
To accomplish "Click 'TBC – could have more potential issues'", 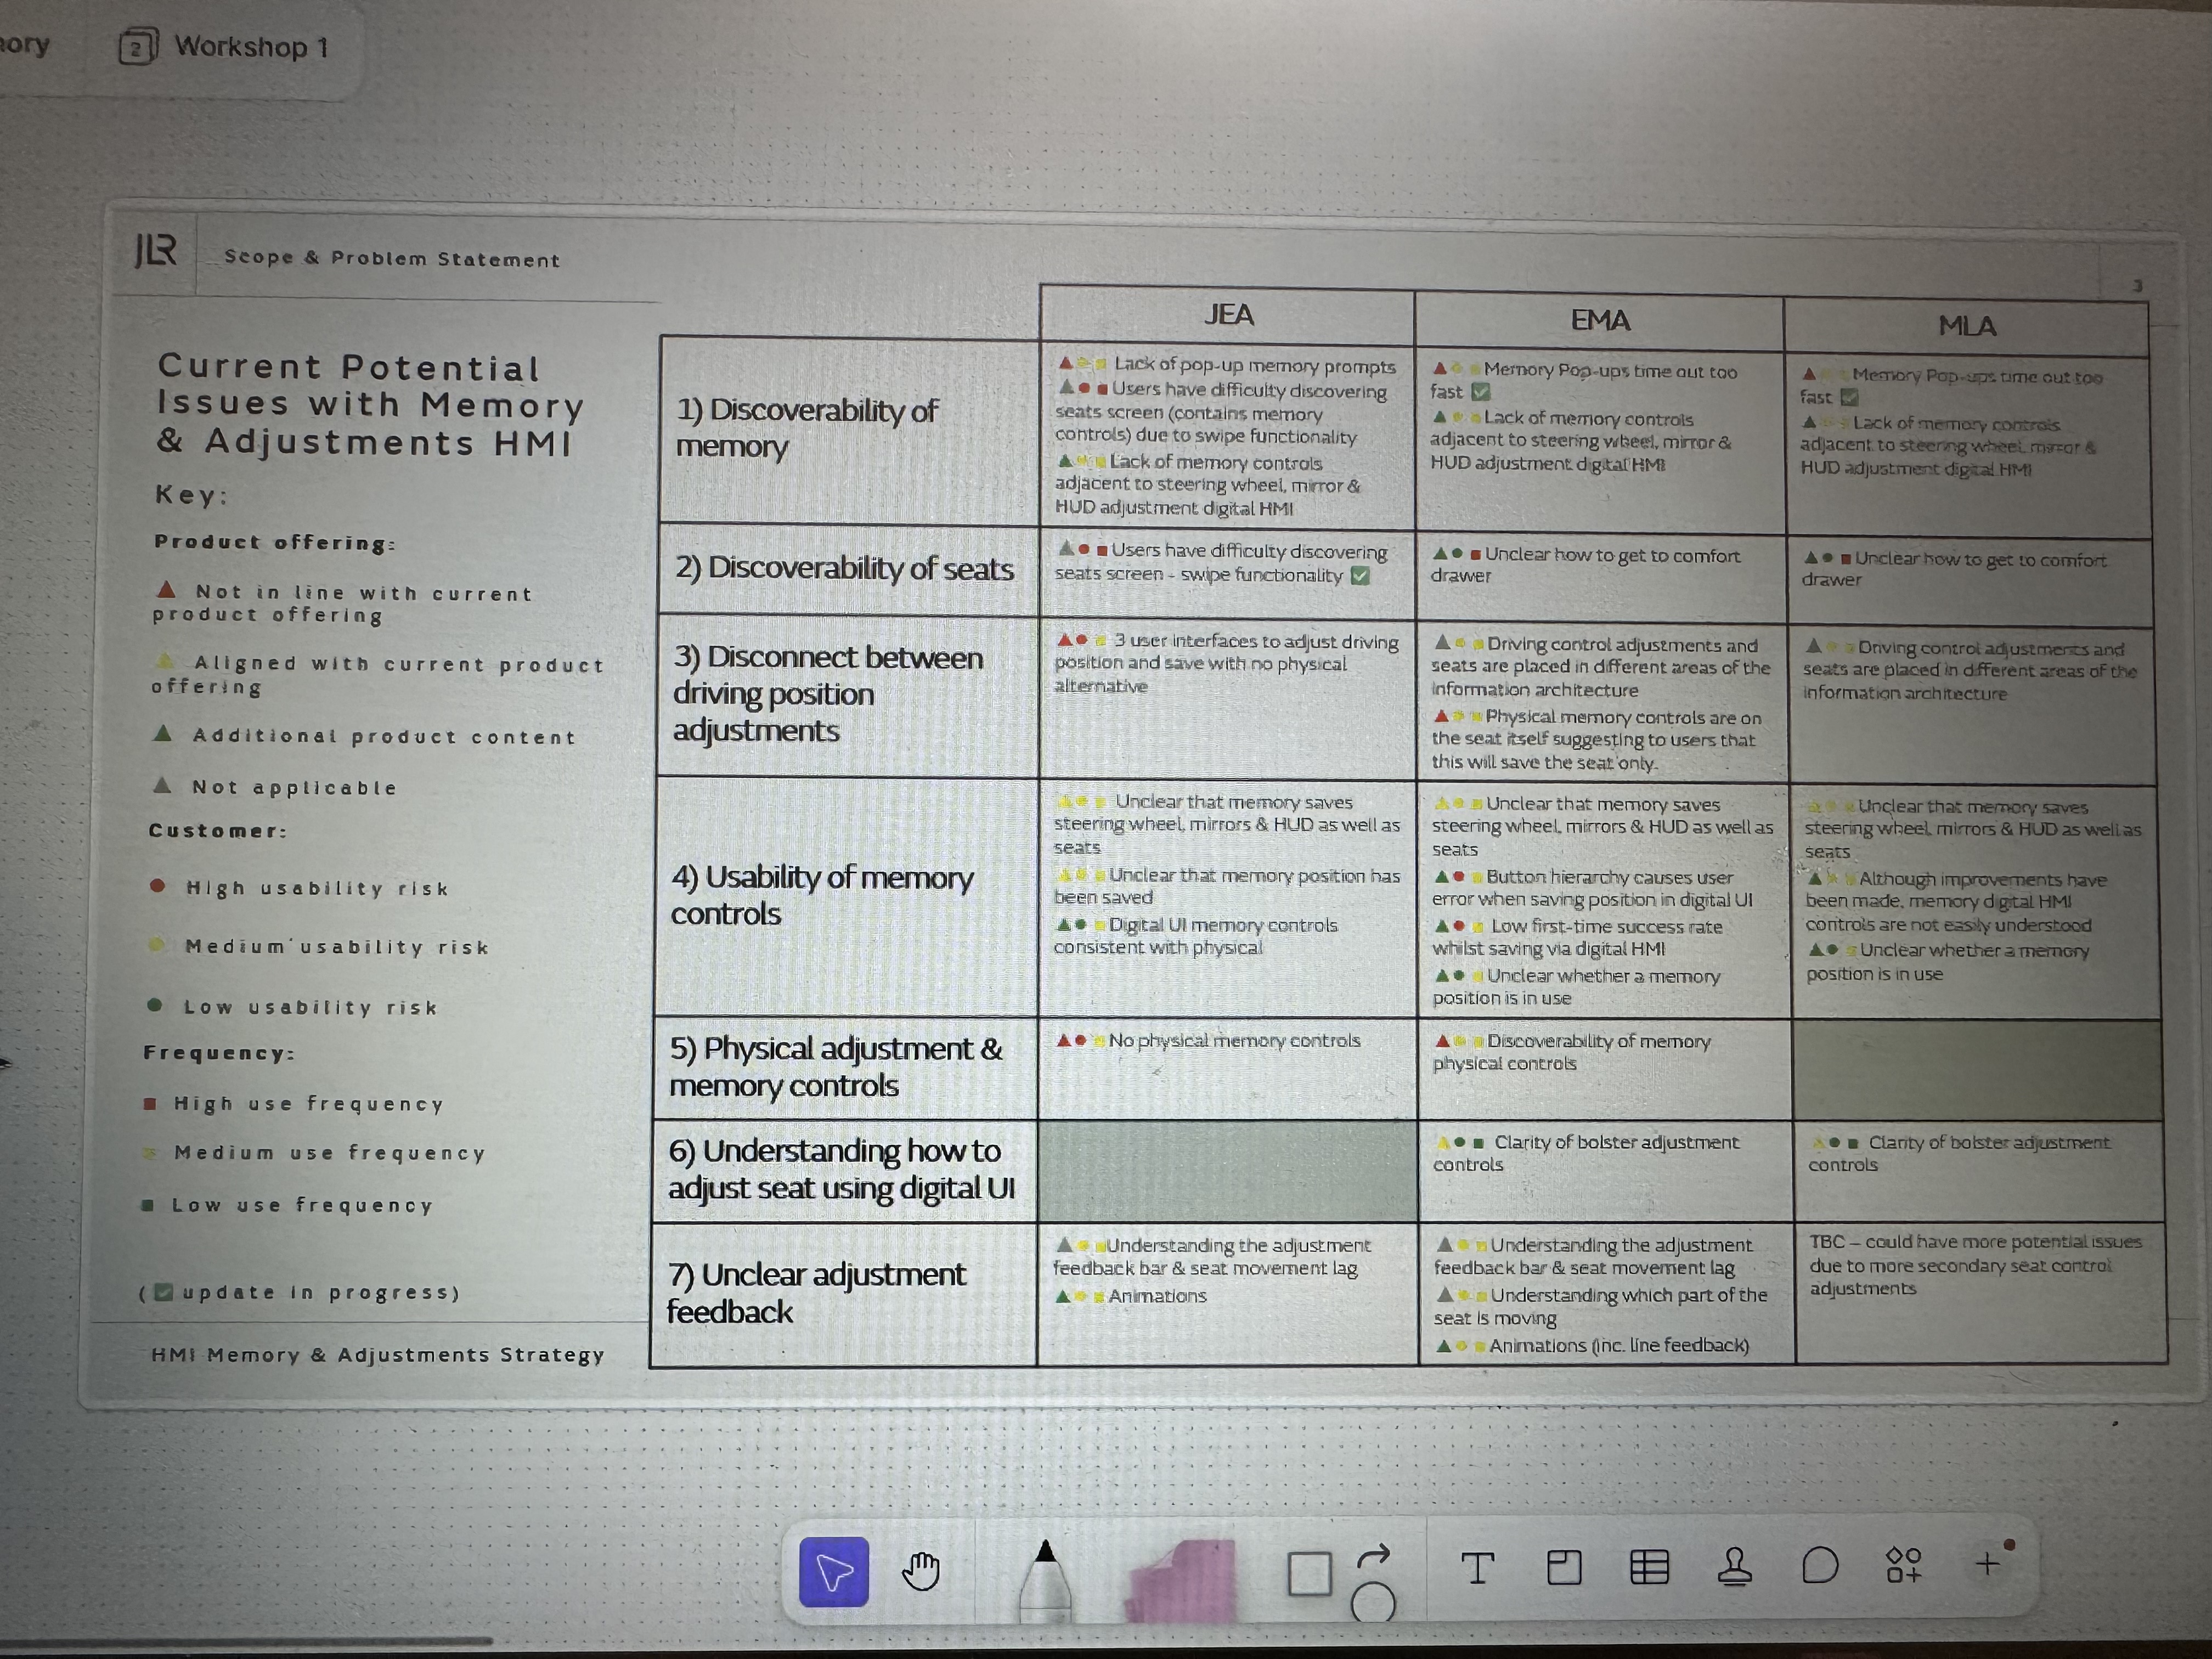I will click(x=1975, y=1265).
